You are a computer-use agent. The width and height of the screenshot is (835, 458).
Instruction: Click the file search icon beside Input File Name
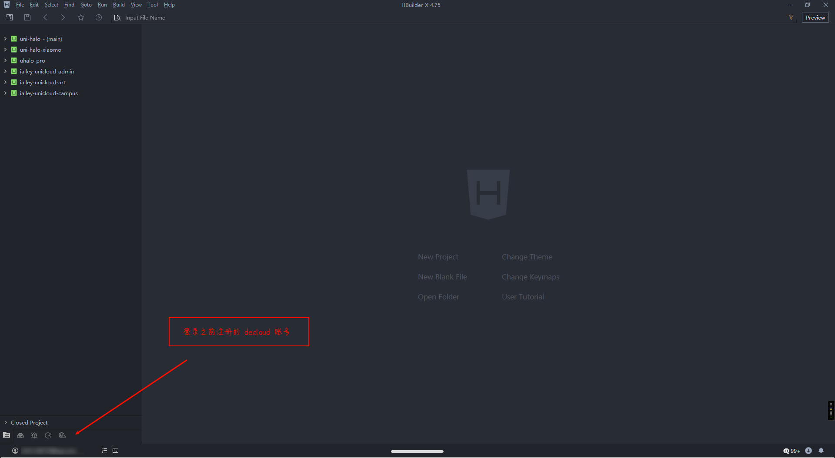click(x=117, y=18)
